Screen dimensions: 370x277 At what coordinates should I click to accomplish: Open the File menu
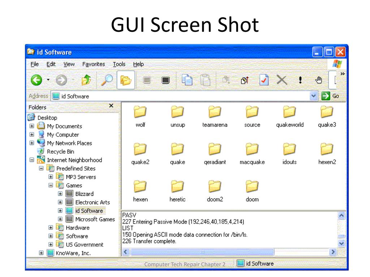click(34, 64)
